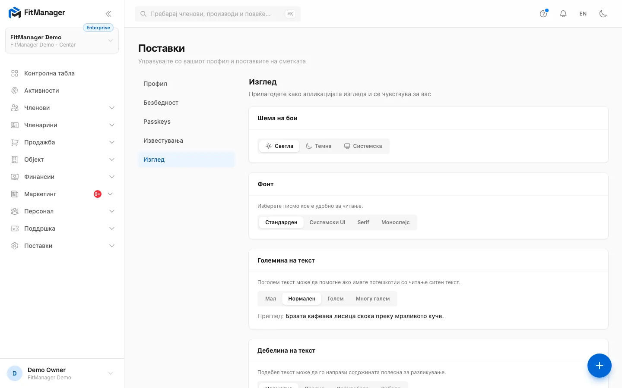Screen dimensions: 622x388
Task: Click the Активности fingerprint icon
Action: 15,91
